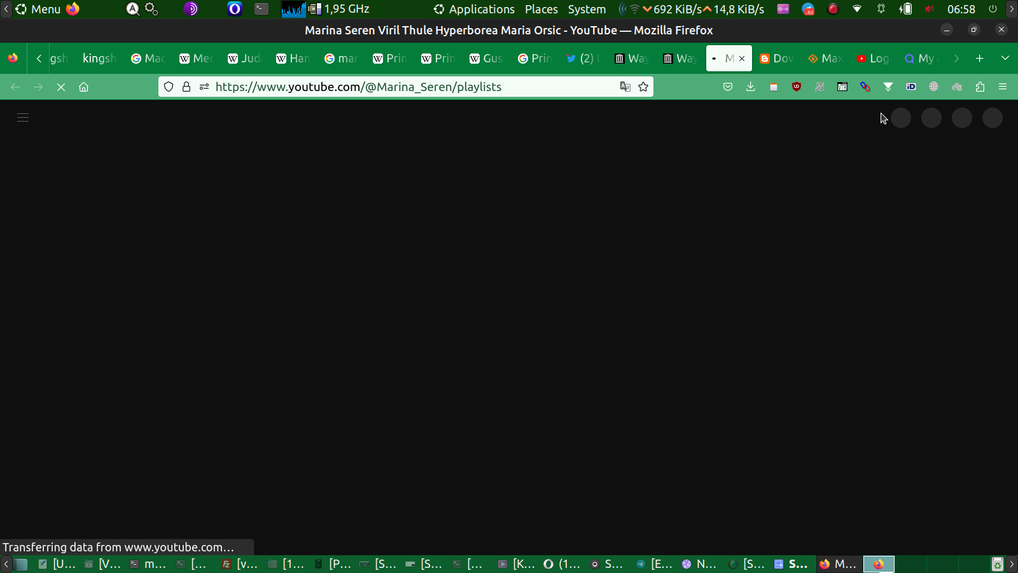The height and width of the screenshot is (573, 1018).
Task: Open tracking protection shield info
Action: (169, 87)
